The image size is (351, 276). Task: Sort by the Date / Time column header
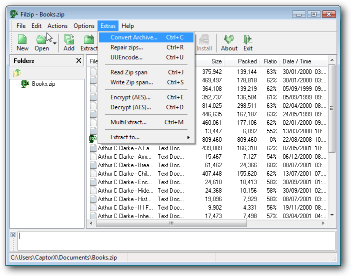[303, 61]
